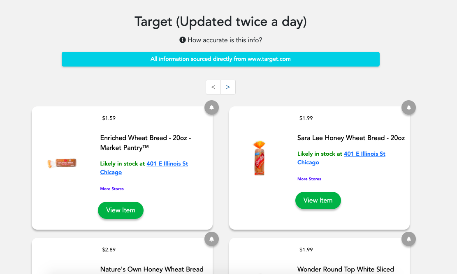Open store address link under Market Pantry bread

(x=167, y=163)
